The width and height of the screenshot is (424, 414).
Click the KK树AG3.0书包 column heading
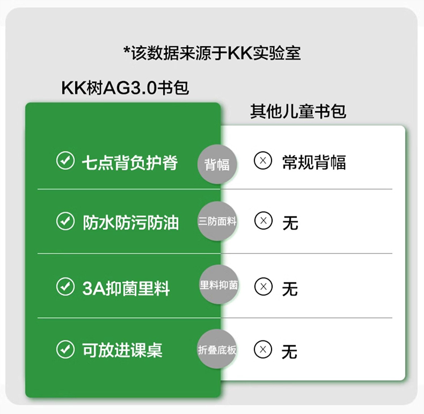click(x=126, y=88)
